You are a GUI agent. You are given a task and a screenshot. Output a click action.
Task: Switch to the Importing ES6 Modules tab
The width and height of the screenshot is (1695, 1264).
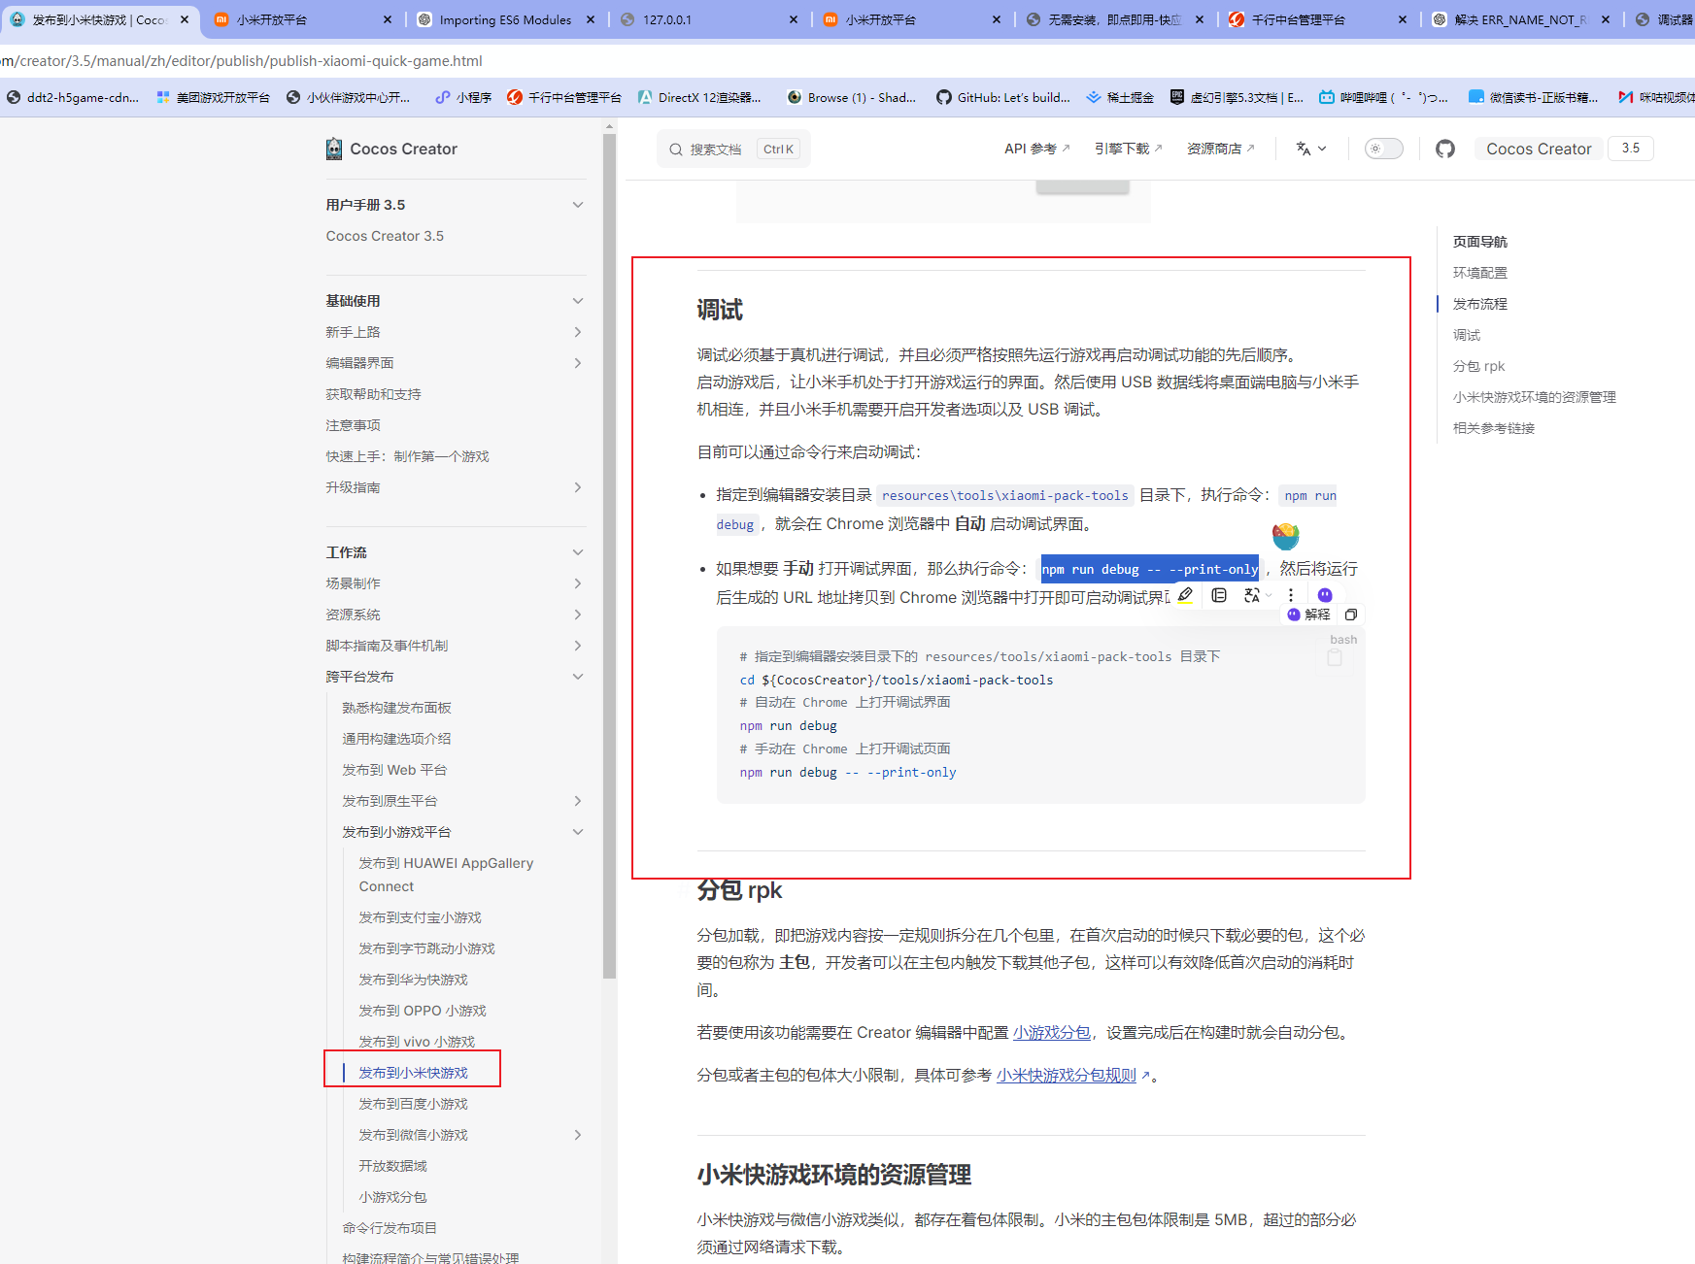[x=506, y=19]
